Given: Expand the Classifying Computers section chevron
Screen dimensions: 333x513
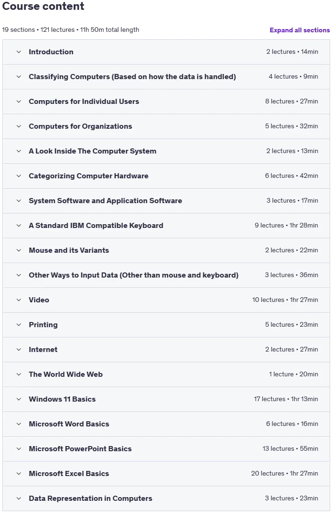Looking at the screenshot, I should coord(19,77).
